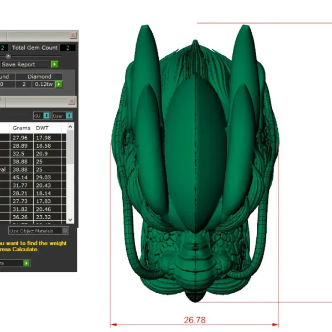Click the gem report slider handle
This screenshot has height=332, width=332.
[x=8, y=56]
